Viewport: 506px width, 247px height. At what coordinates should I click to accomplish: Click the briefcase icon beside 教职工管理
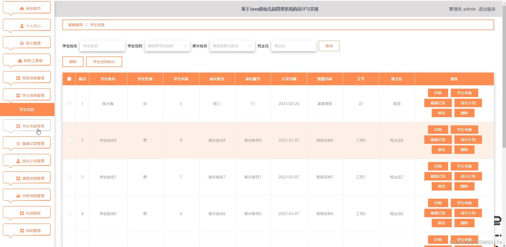(x=20, y=61)
